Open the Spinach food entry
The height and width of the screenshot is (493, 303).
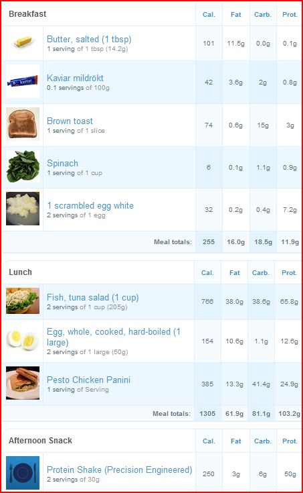(x=62, y=164)
